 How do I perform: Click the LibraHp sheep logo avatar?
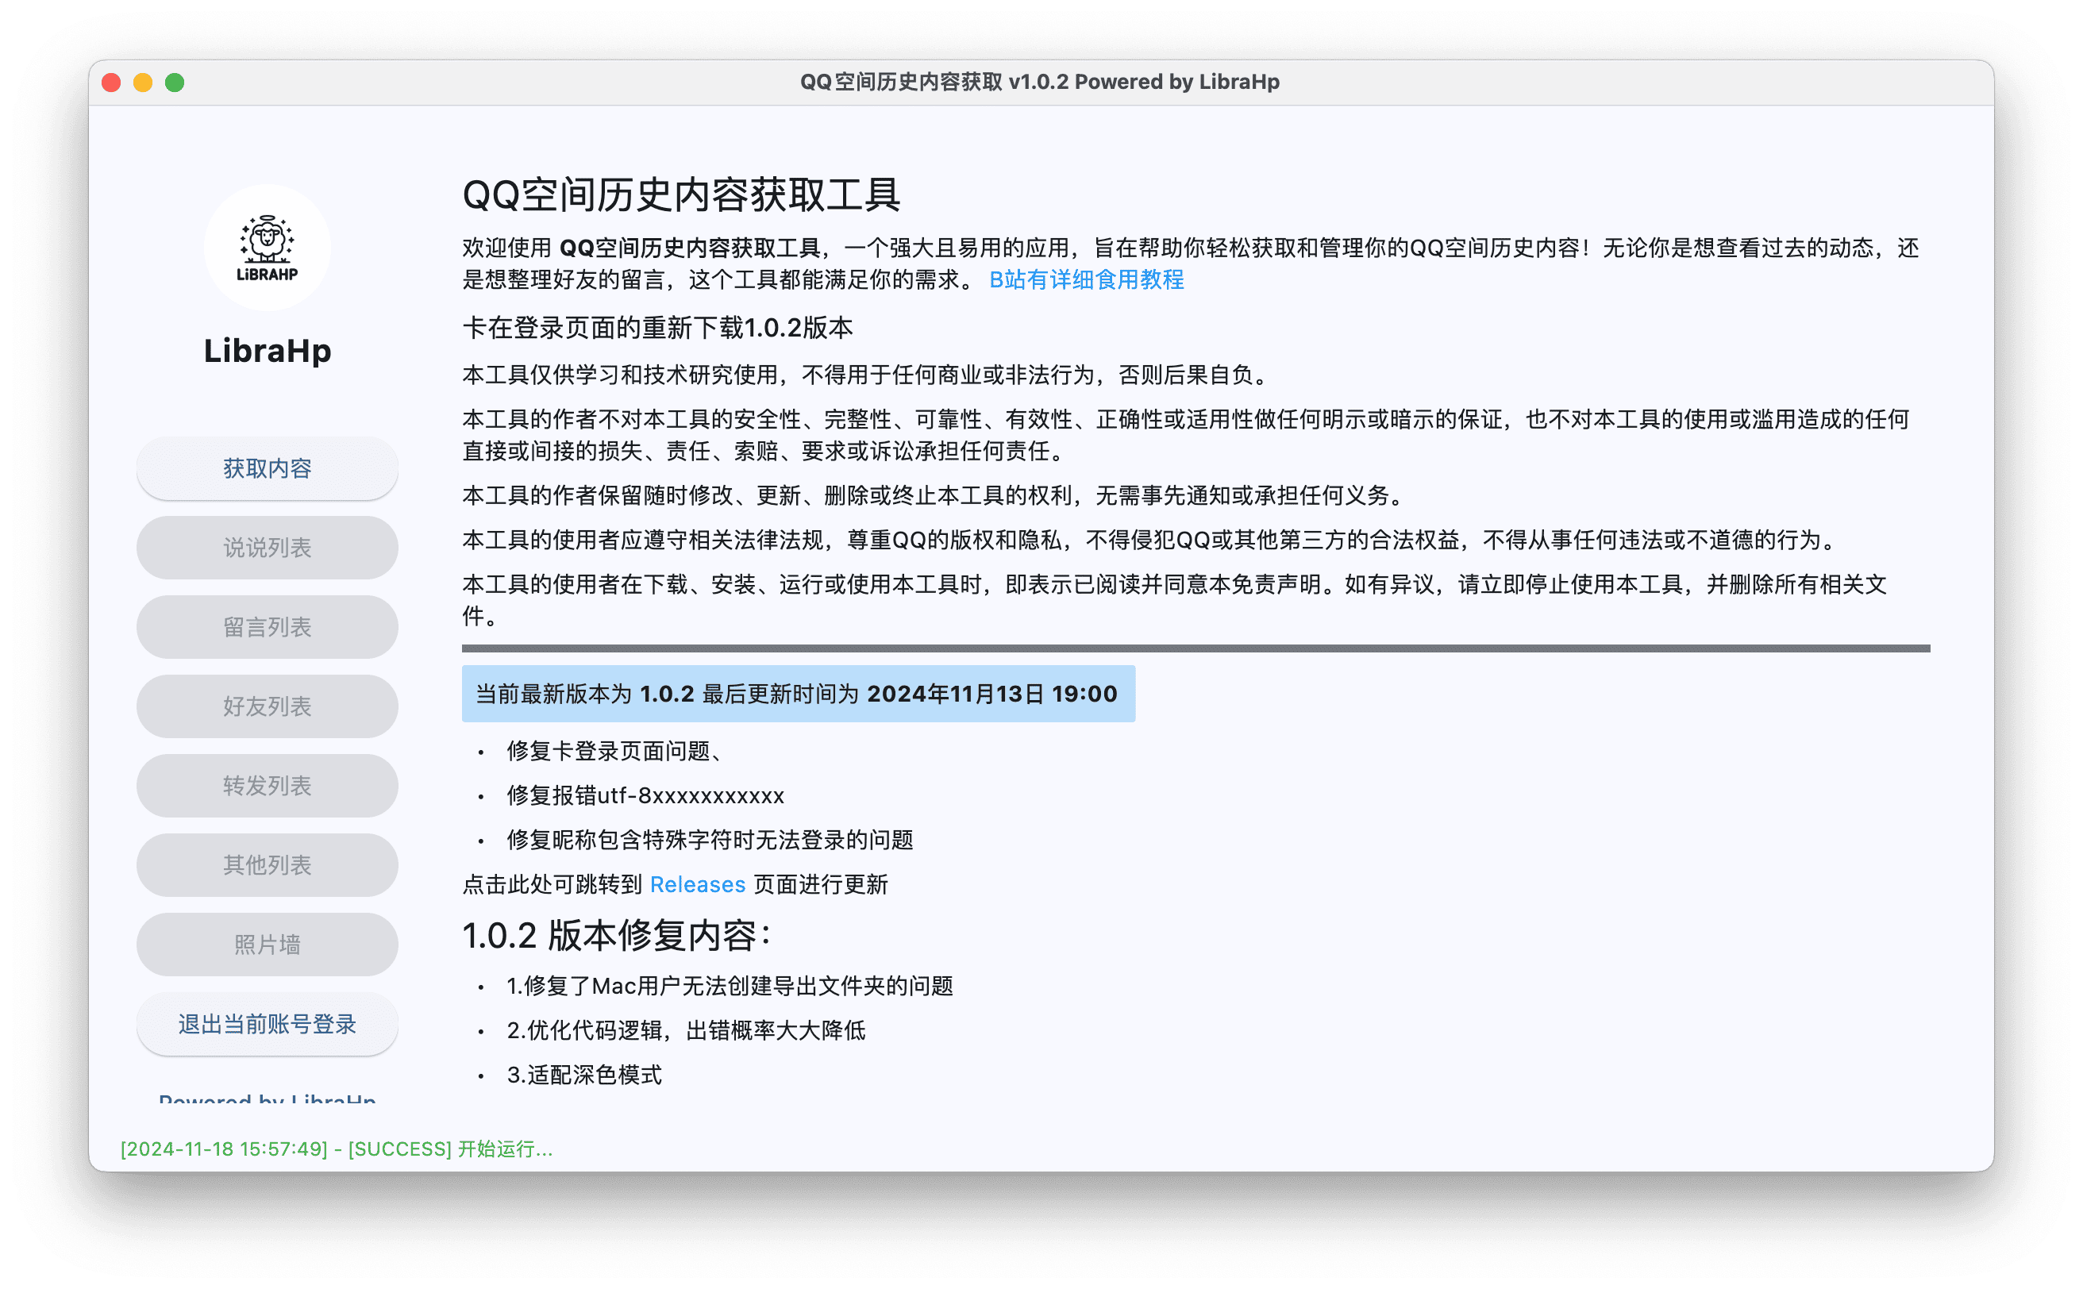pyautogui.click(x=267, y=247)
